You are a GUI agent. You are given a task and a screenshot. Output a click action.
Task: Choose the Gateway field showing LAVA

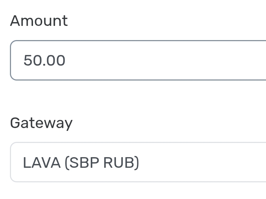coord(138,162)
